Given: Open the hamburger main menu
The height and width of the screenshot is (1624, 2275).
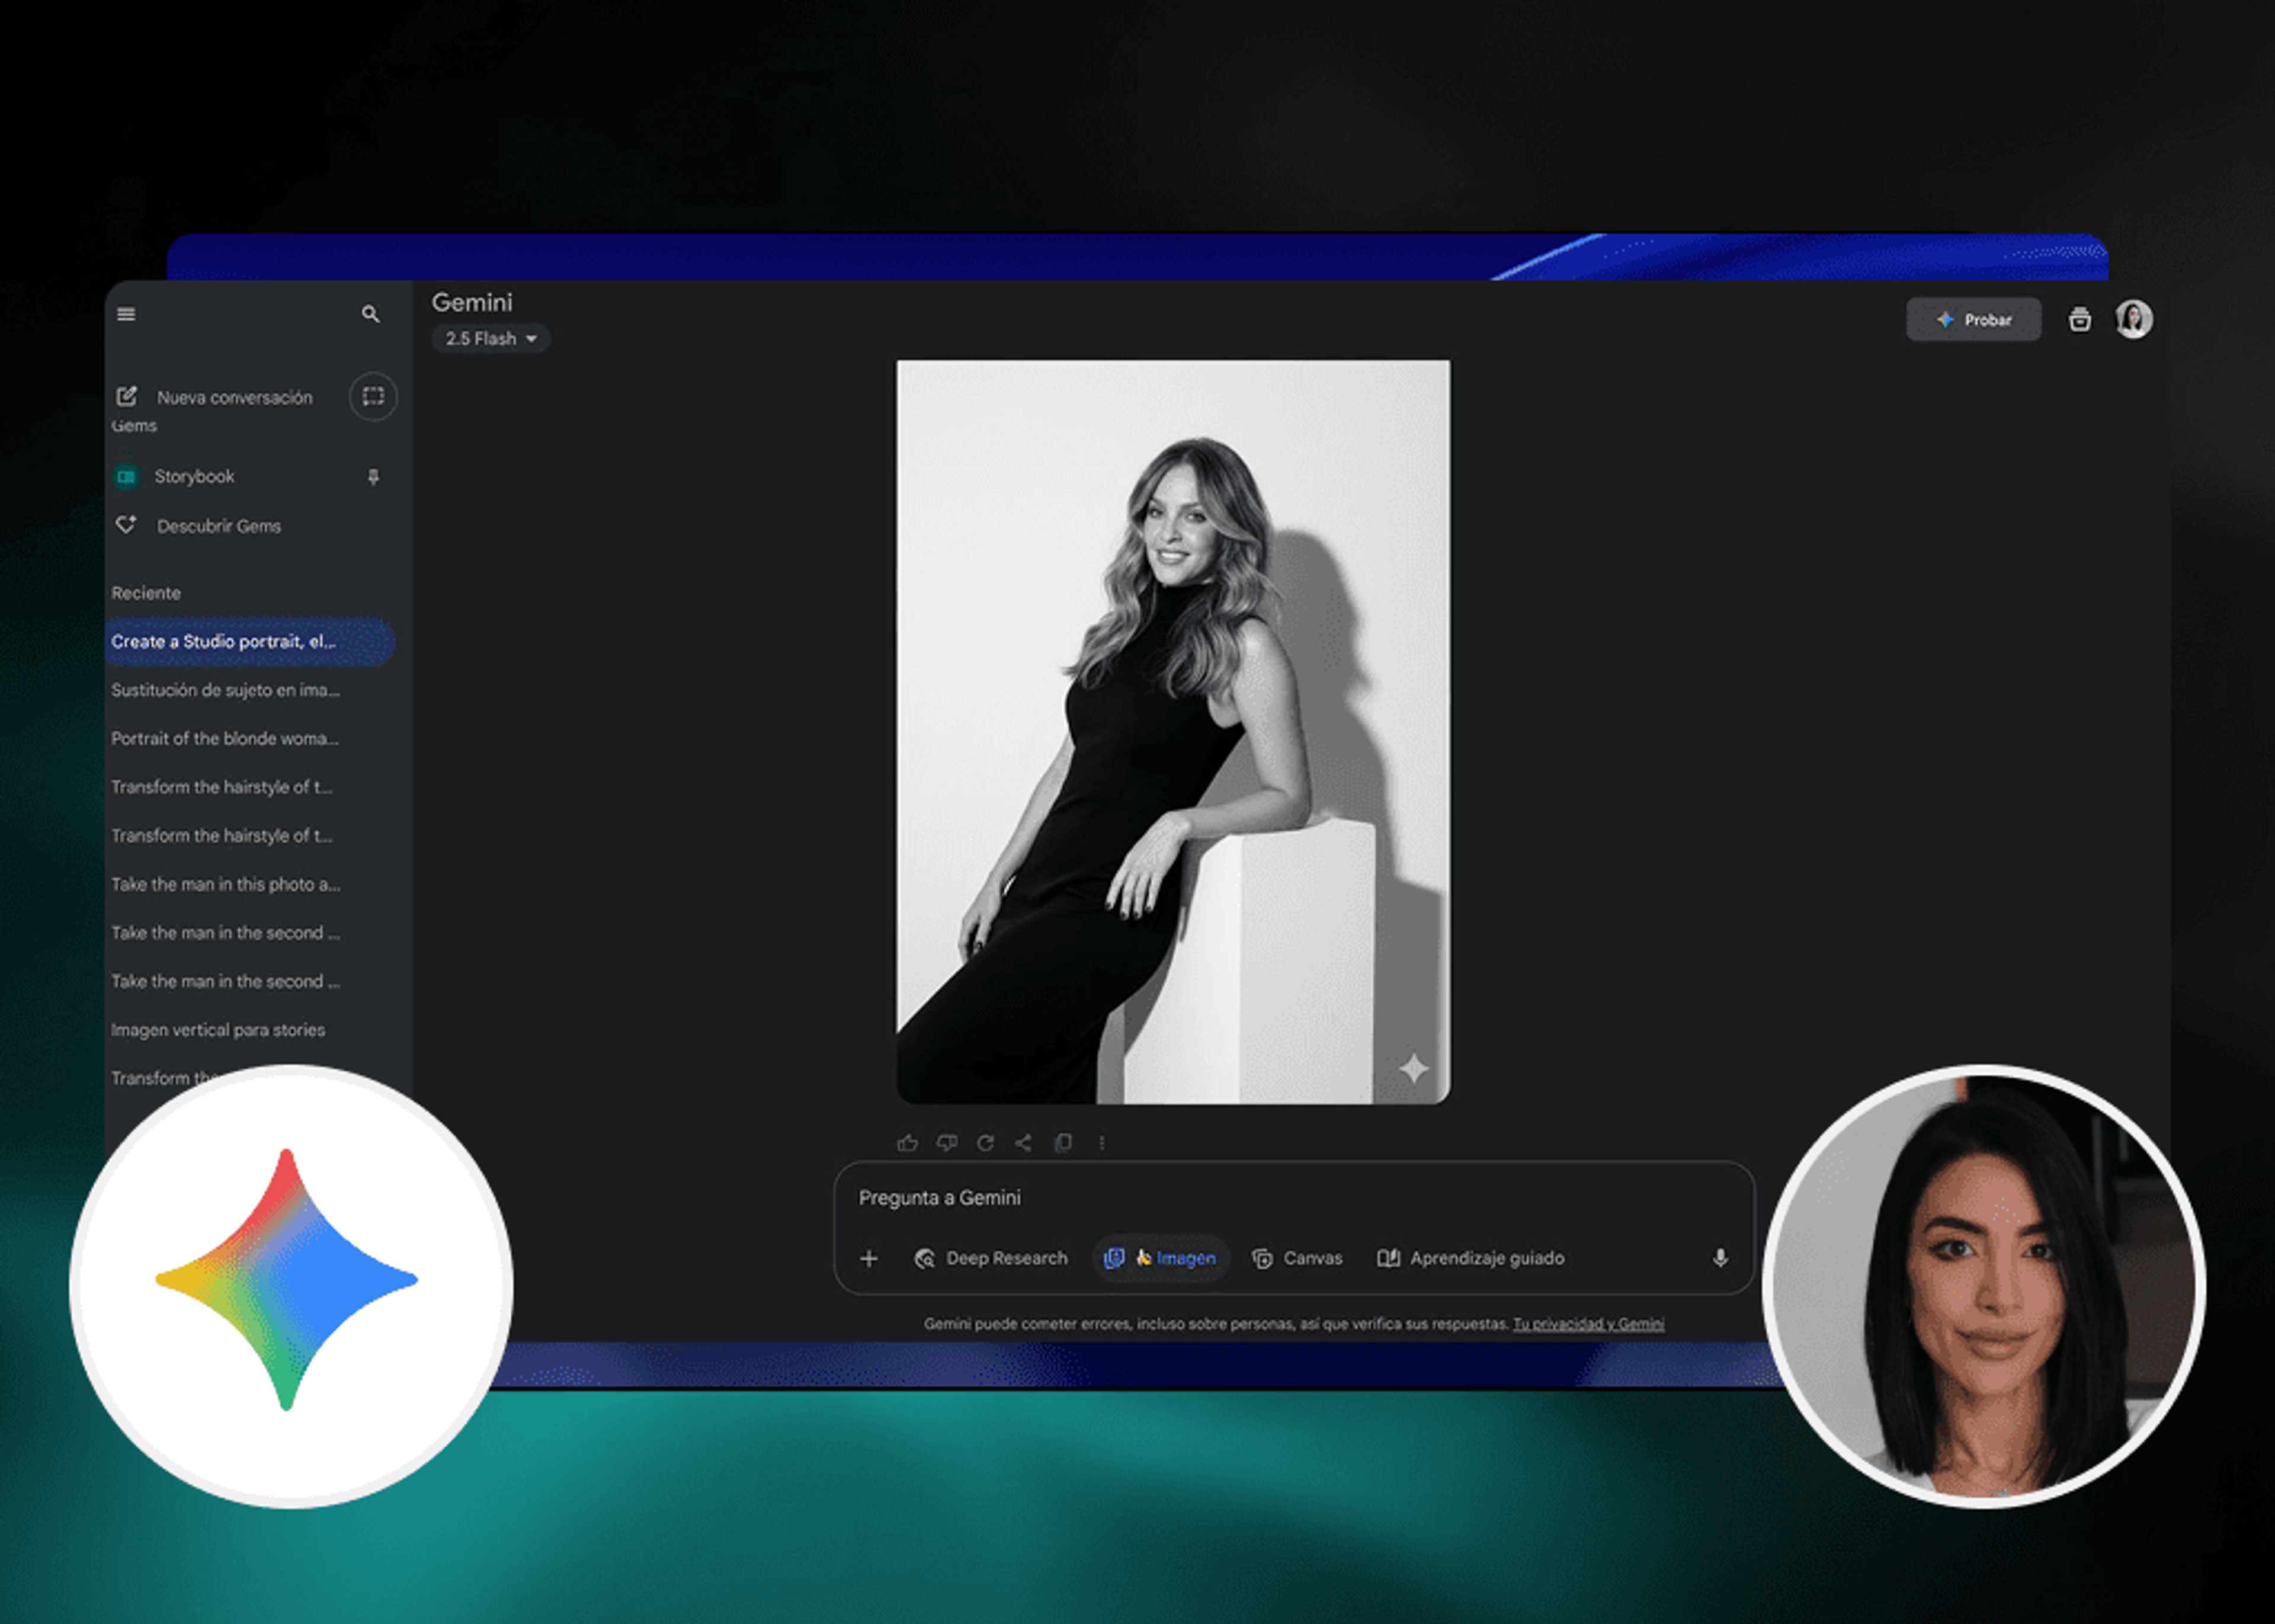Looking at the screenshot, I should pos(126,314).
